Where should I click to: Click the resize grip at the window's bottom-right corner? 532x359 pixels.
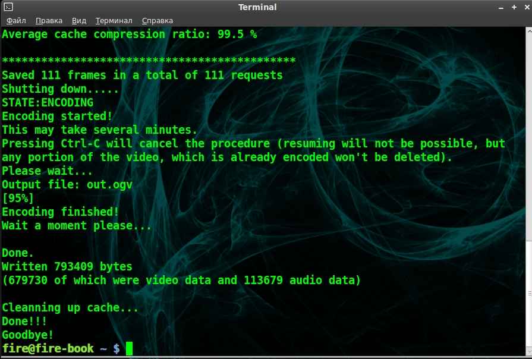pyautogui.click(x=528, y=355)
